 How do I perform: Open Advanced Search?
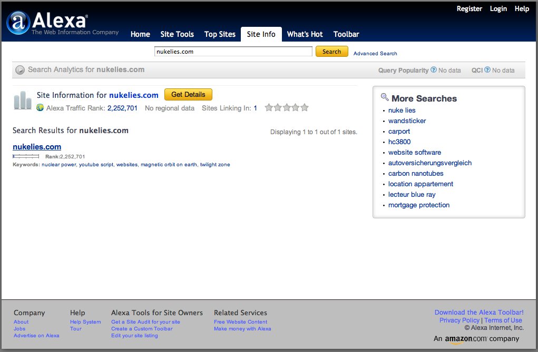point(375,54)
